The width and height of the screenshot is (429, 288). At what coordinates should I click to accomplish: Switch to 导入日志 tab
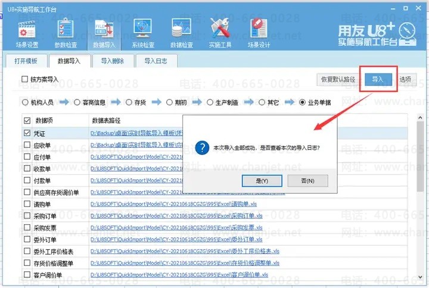pos(156,61)
